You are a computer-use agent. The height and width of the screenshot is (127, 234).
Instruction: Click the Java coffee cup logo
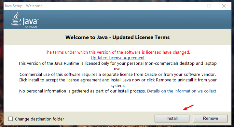tap(16, 19)
